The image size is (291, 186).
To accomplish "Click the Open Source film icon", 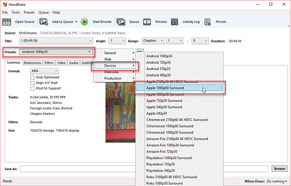I will click(8, 21).
